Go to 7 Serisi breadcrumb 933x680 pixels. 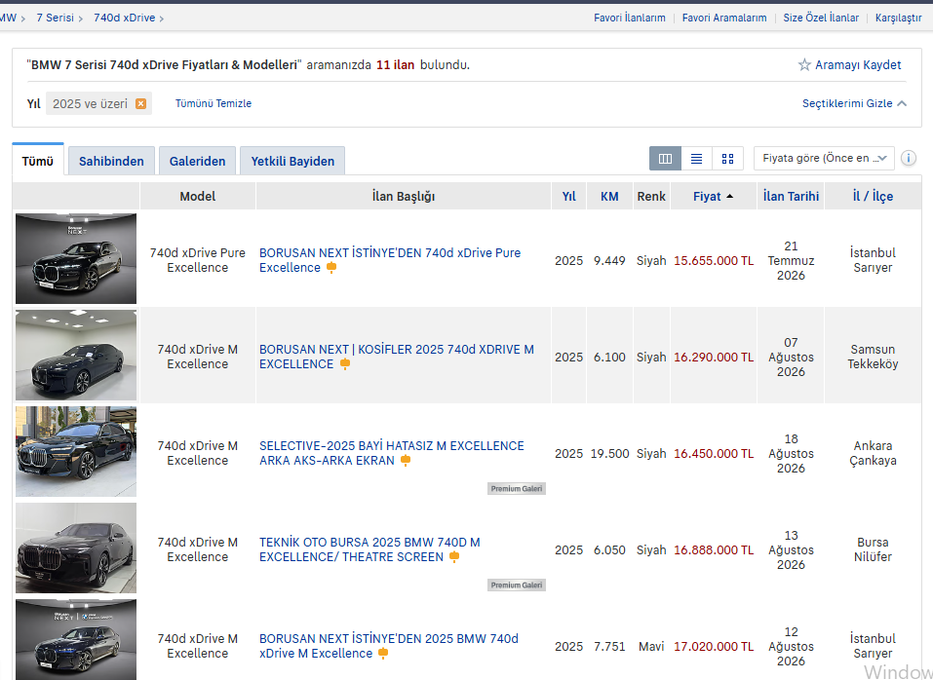(55, 18)
